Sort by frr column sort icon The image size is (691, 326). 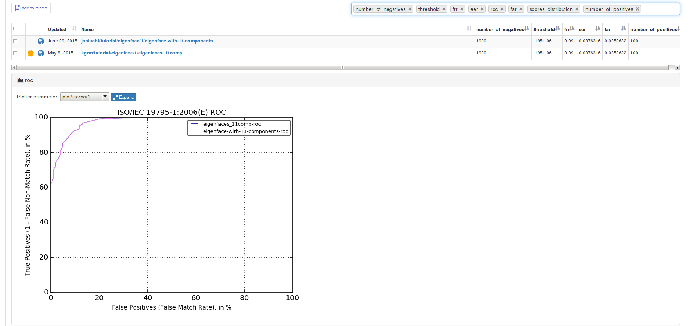tap(572, 29)
